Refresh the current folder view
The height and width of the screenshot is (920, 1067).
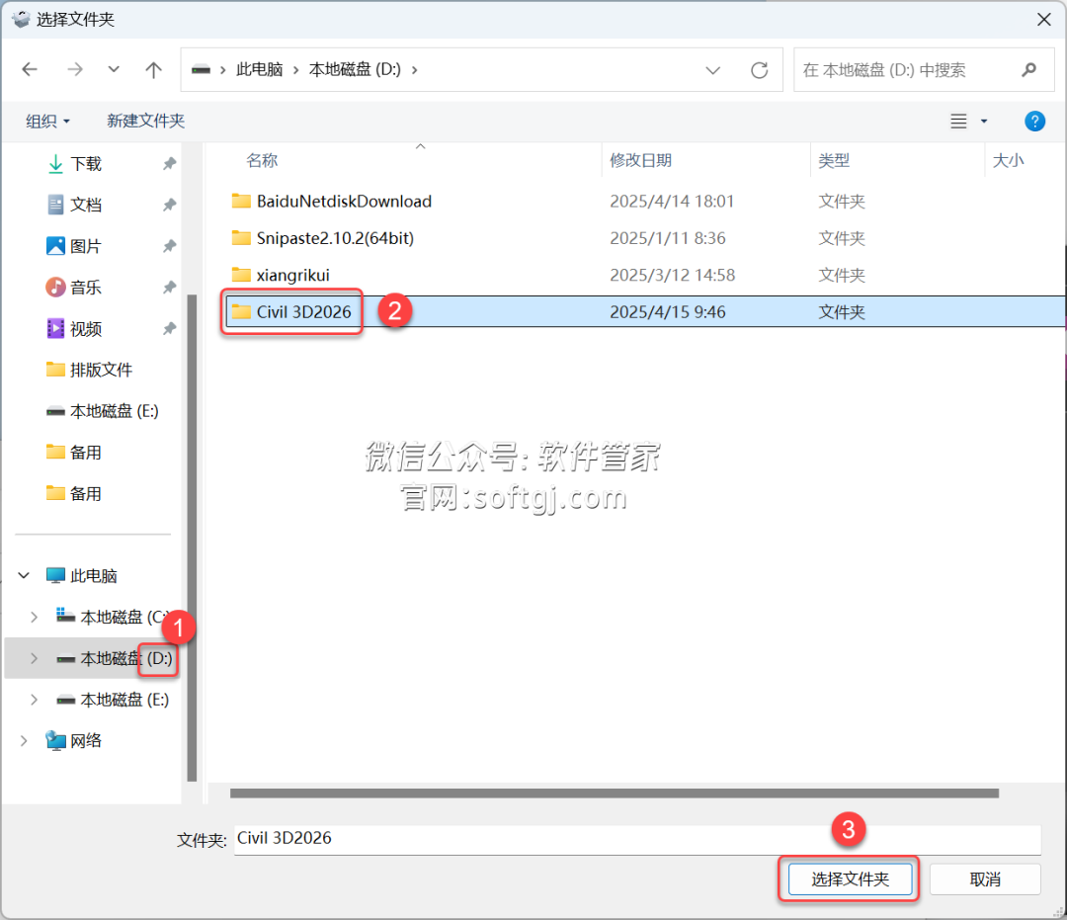760,70
